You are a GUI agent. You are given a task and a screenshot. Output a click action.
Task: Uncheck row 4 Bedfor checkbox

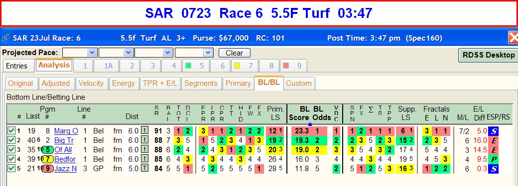[11, 159]
